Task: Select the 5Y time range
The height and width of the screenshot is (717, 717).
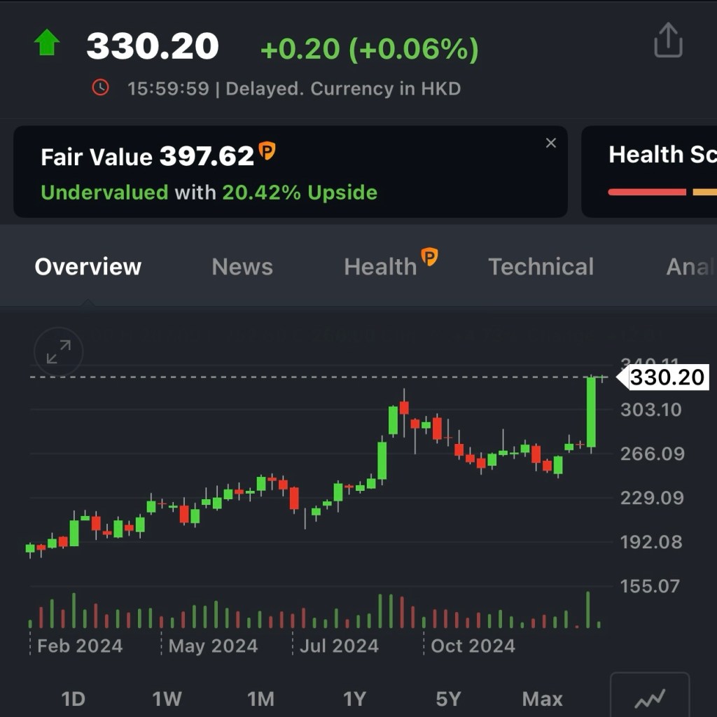Action: click(x=448, y=698)
